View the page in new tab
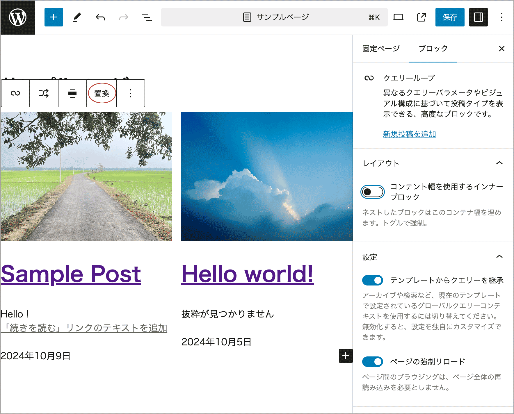 [x=421, y=17]
